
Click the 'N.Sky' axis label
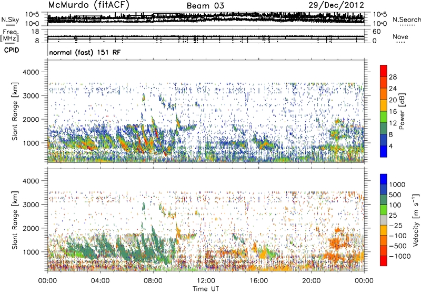[x=10, y=20]
